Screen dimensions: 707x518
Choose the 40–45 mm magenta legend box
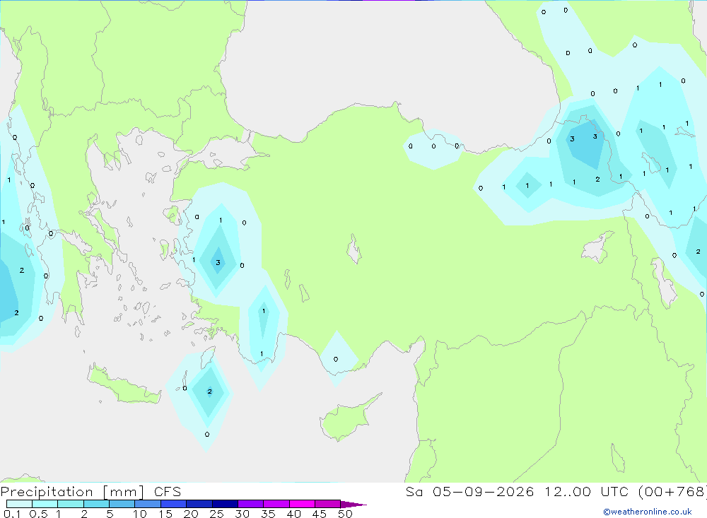pos(302,504)
